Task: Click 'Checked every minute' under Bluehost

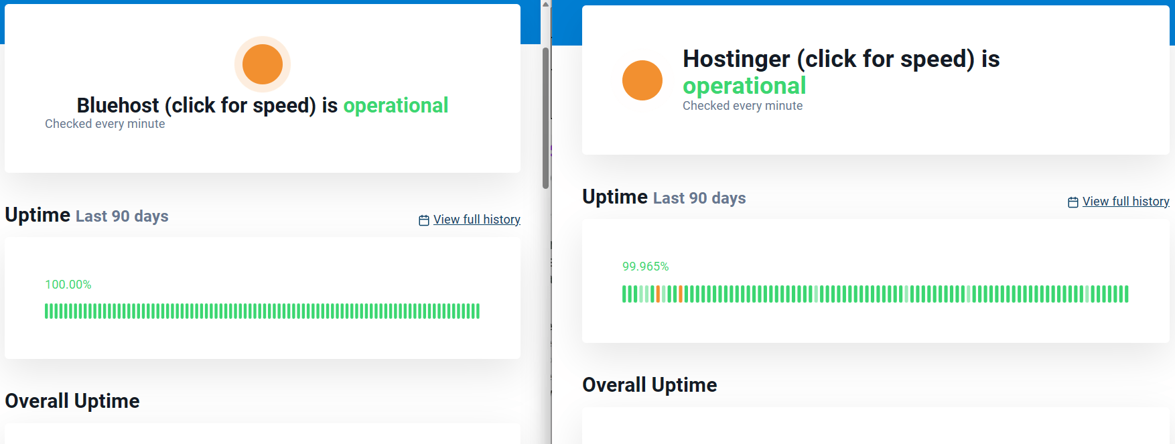Action: tap(105, 124)
